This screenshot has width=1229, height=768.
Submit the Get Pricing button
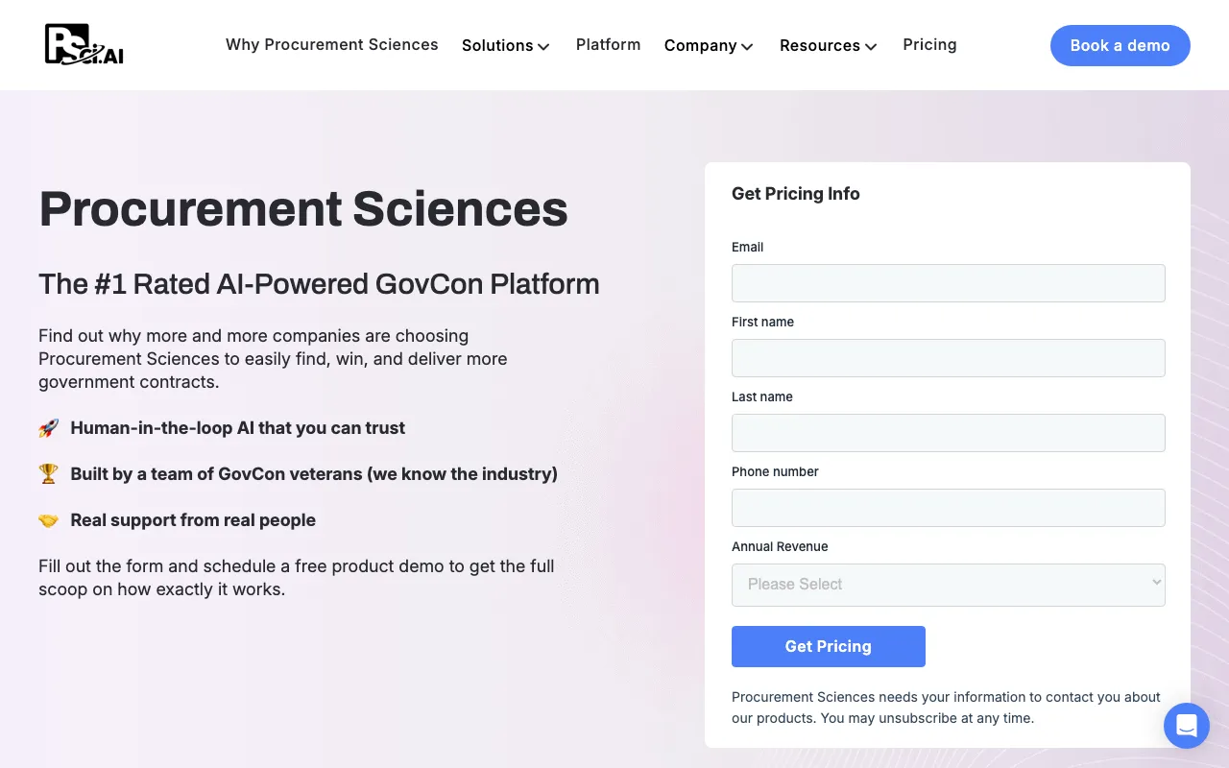[829, 646]
